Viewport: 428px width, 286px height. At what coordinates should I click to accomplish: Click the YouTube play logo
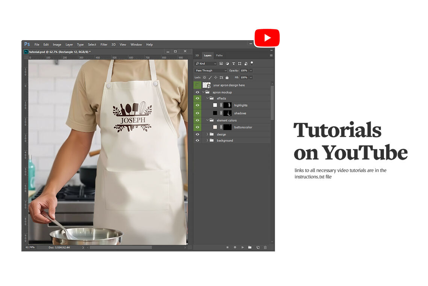click(267, 38)
